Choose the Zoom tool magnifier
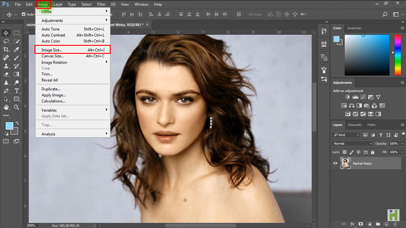The height and width of the screenshot is (228, 406). [x=17, y=107]
